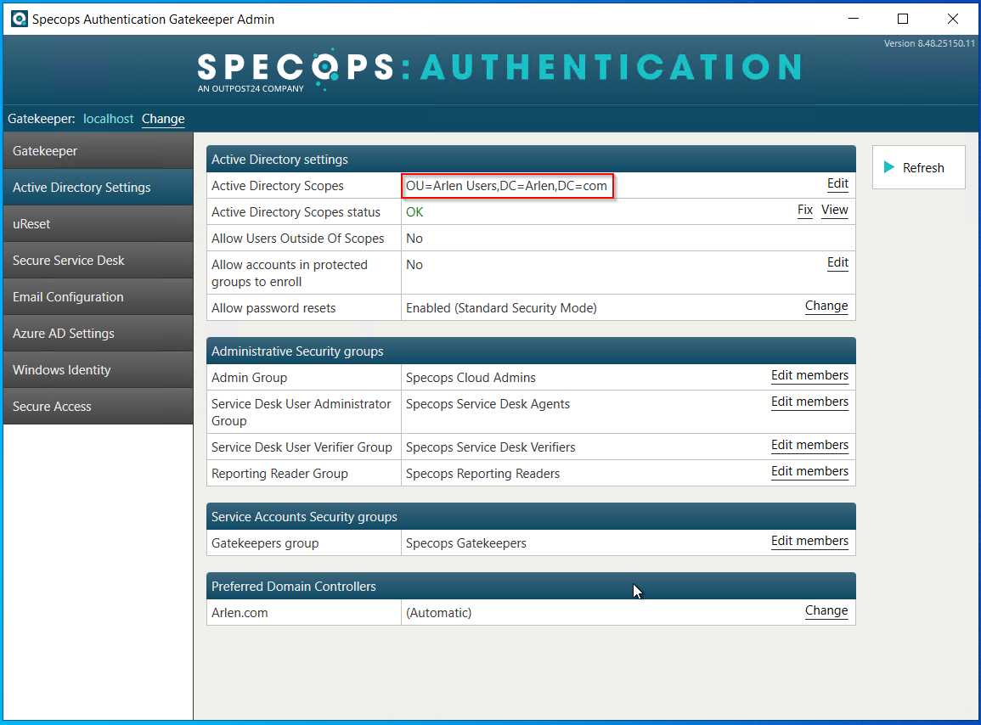This screenshot has height=725, width=981.
Task: Open the Gatekeeper sidebar section
Action: click(99, 151)
